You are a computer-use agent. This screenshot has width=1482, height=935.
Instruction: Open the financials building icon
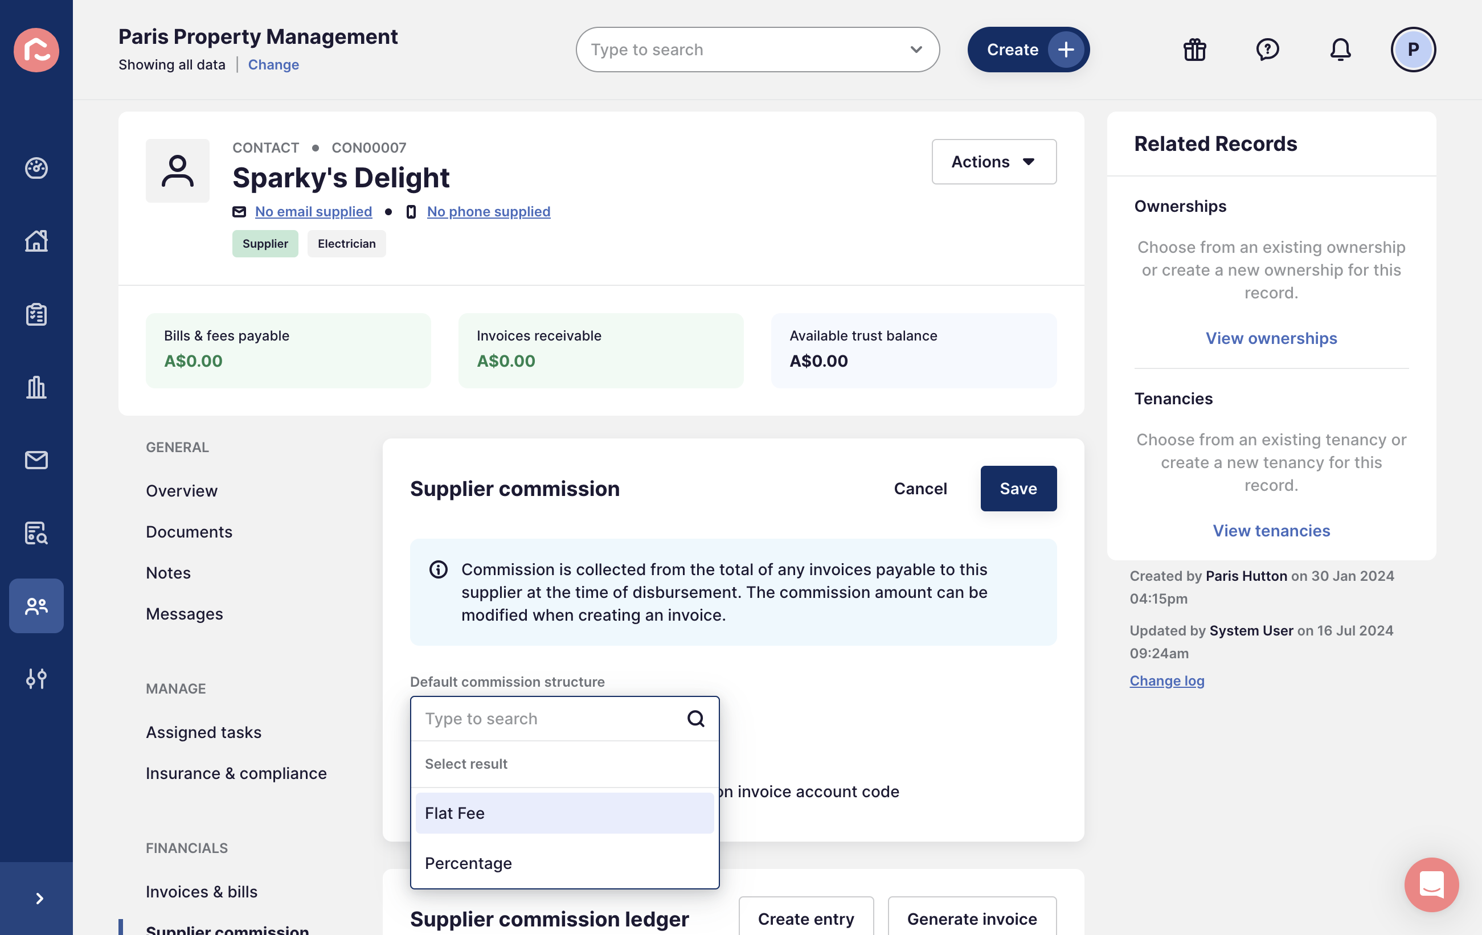36,387
